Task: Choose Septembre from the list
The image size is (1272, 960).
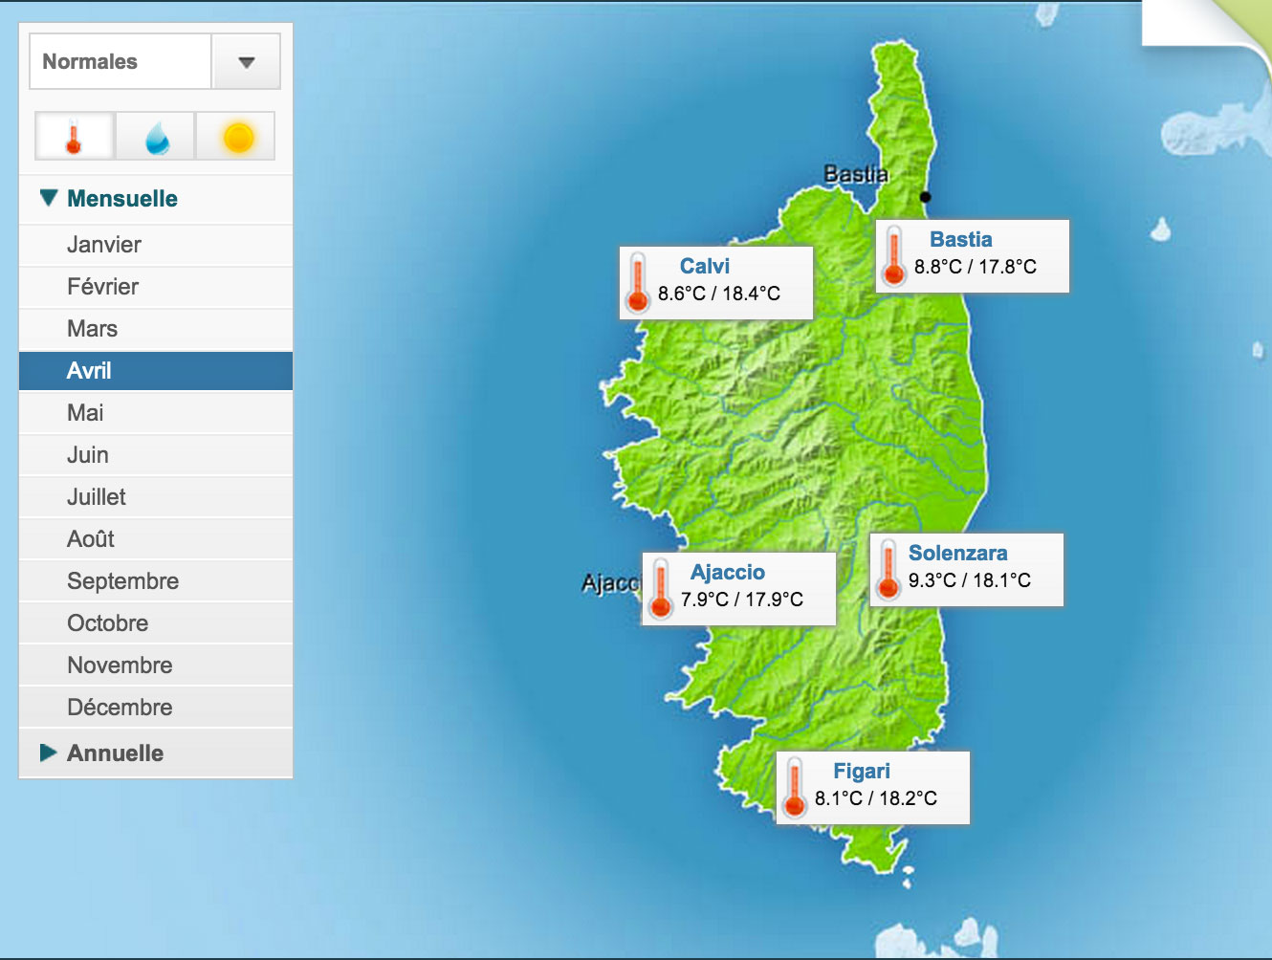Action: (156, 581)
